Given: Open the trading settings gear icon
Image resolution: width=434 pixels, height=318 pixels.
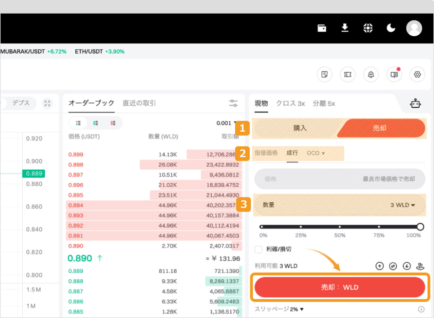Looking at the screenshot, I should pyautogui.click(x=417, y=75).
